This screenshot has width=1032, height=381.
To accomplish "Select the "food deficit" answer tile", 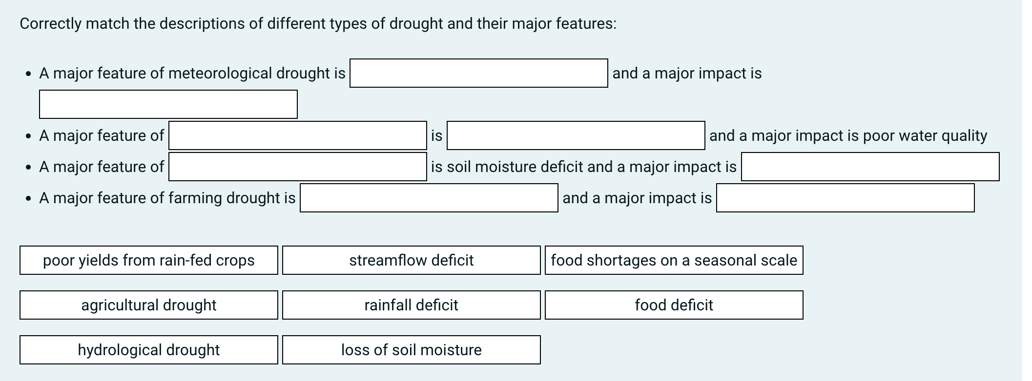I will [x=674, y=305].
